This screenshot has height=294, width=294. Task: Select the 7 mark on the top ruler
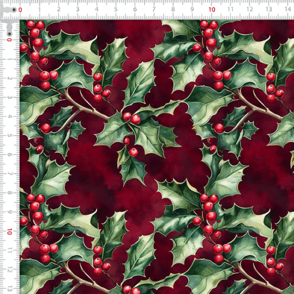click(x=154, y=9)
